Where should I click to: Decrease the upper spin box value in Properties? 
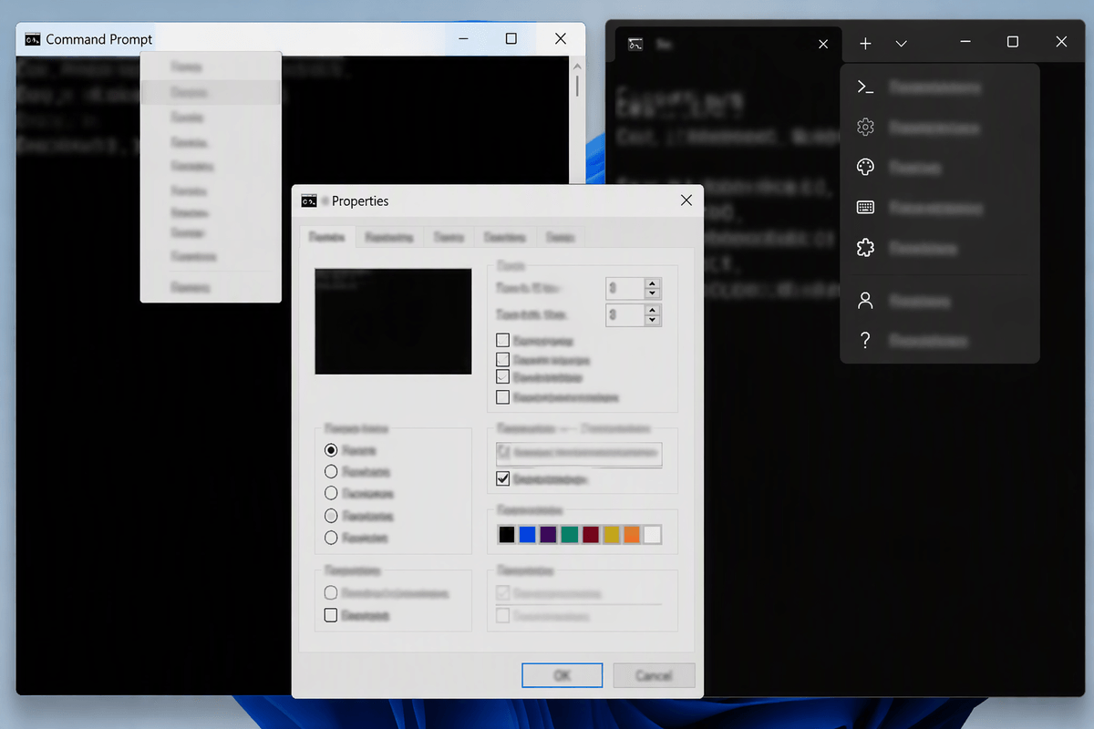pyautogui.click(x=652, y=293)
